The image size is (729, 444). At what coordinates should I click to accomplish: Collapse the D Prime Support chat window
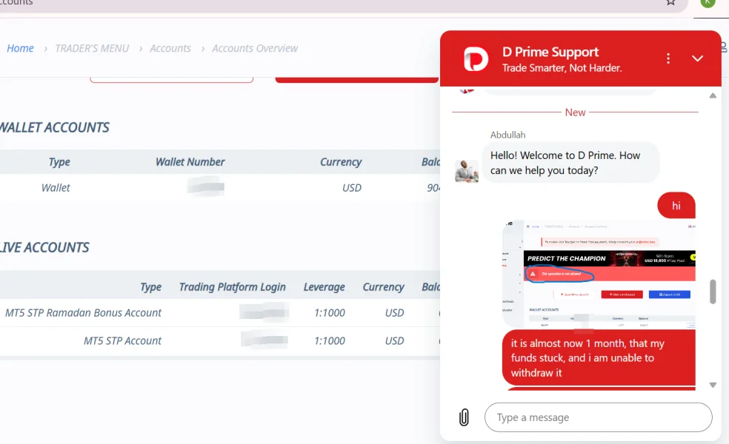(x=697, y=58)
